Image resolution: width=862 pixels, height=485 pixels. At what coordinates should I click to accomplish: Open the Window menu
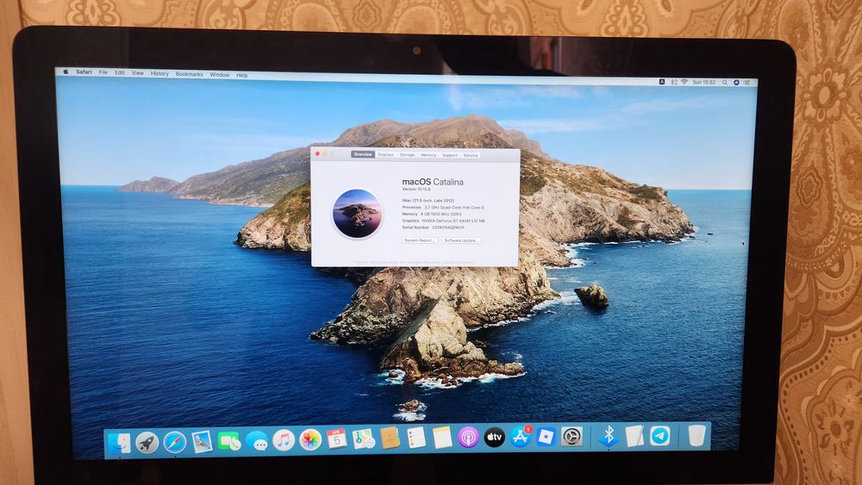tap(219, 75)
